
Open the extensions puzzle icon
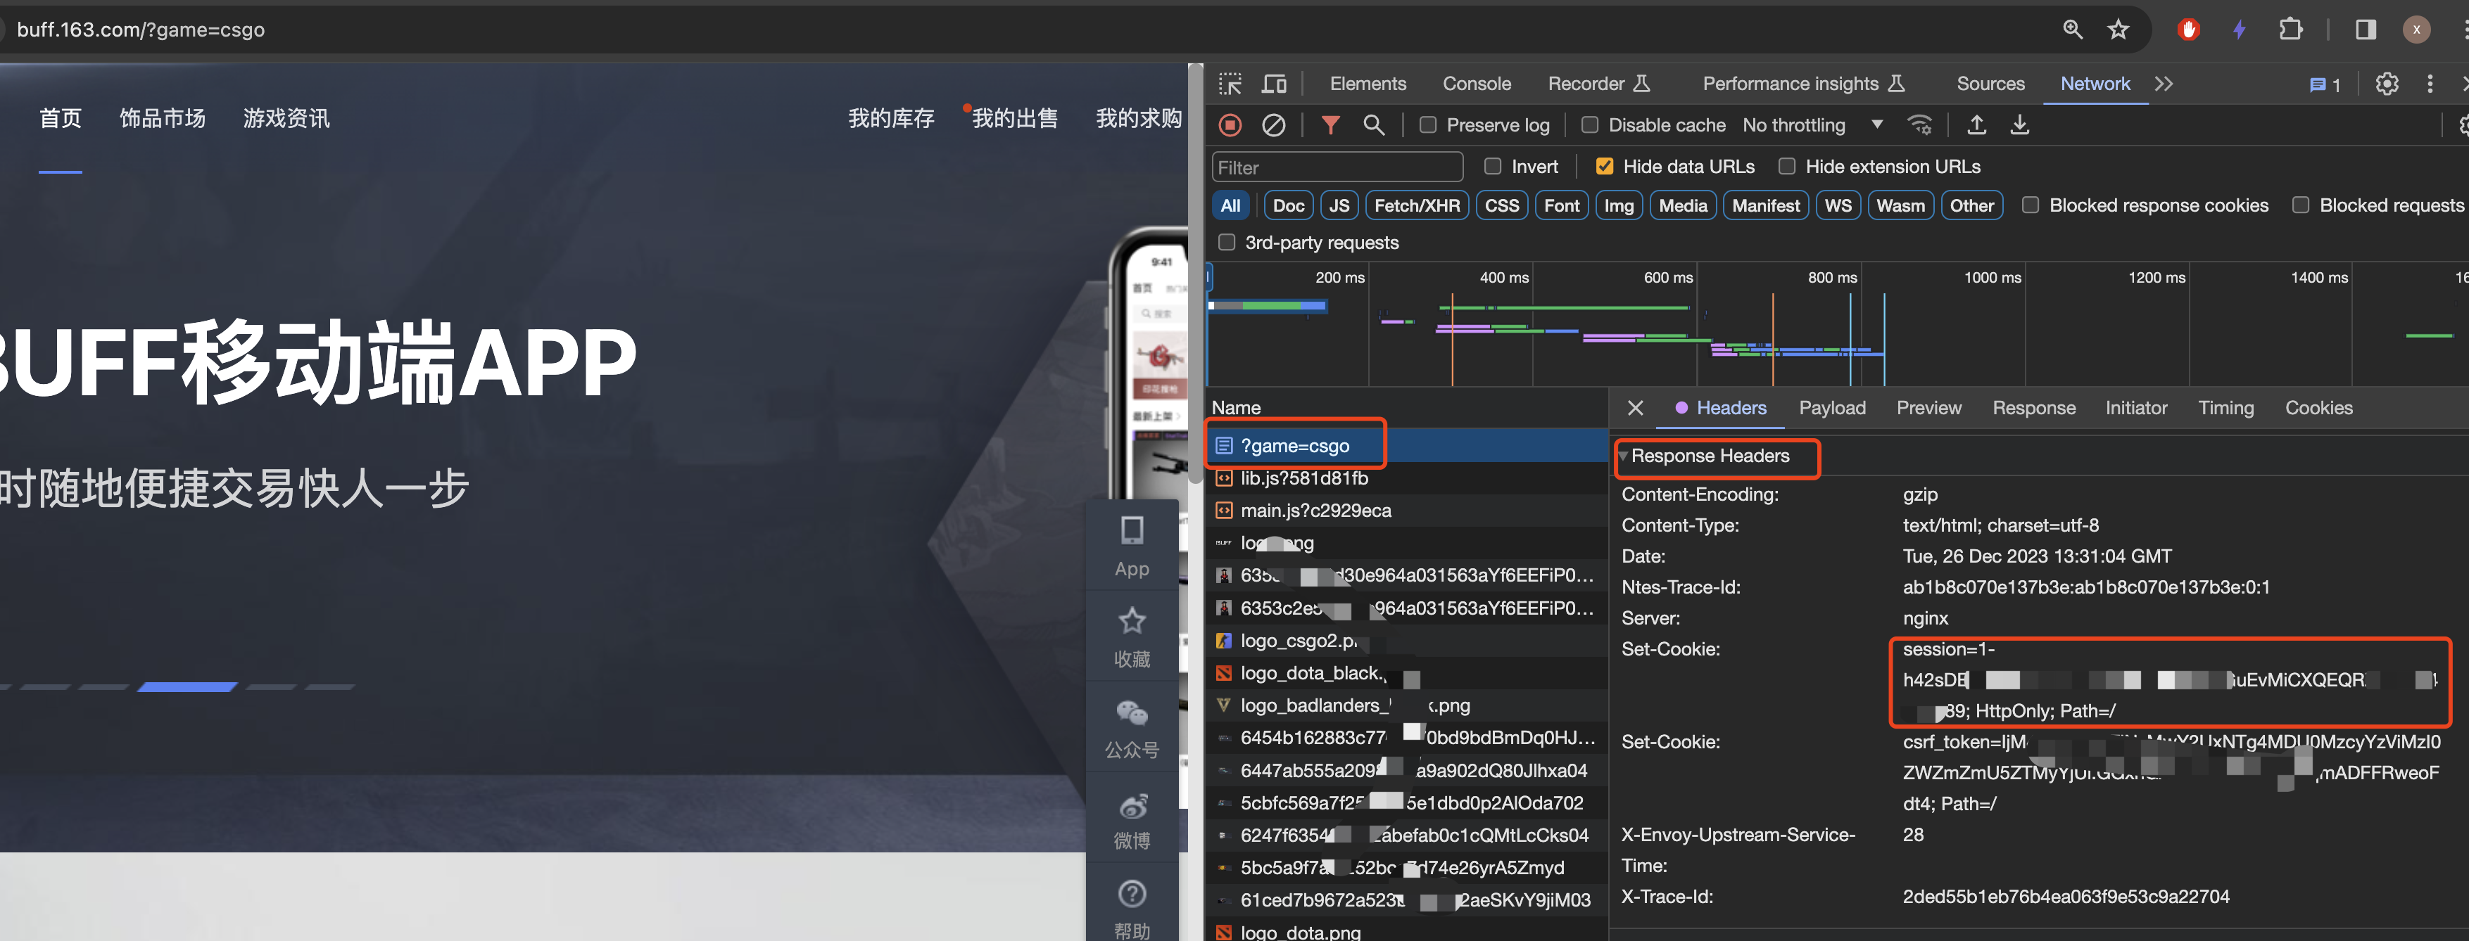tap(2291, 30)
